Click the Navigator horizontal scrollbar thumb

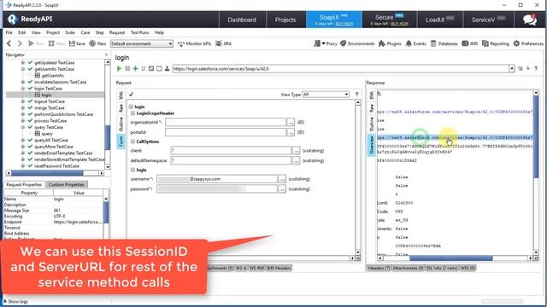(47, 172)
